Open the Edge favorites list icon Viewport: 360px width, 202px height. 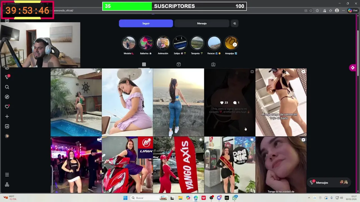[330, 11]
